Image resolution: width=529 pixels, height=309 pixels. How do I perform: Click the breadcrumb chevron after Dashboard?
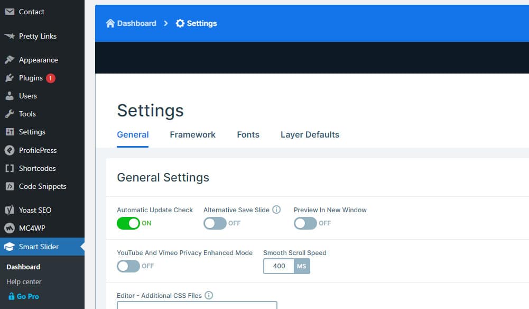pos(165,23)
